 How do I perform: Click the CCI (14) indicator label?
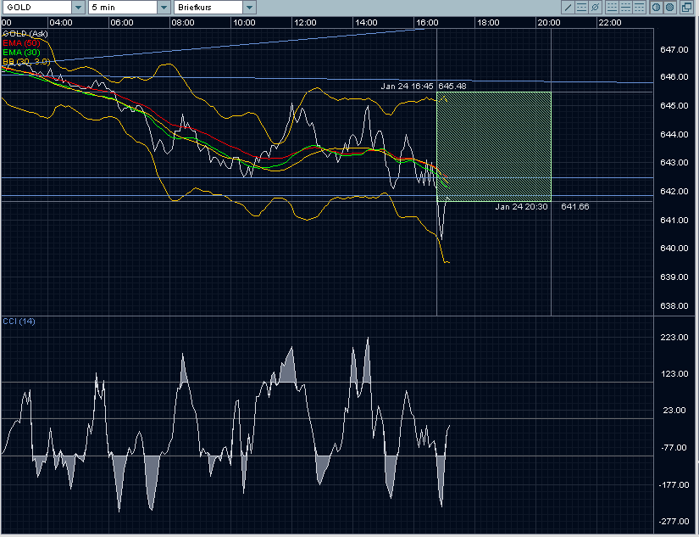pos(19,320)
